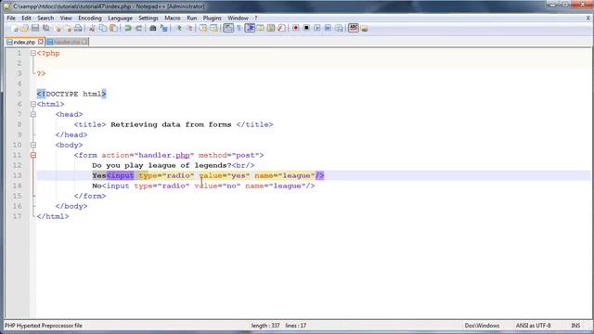594x334 pixels.
Task: Open a file using the folder toolbar icon
Action: pyautogui.click(x=25, y=29)
